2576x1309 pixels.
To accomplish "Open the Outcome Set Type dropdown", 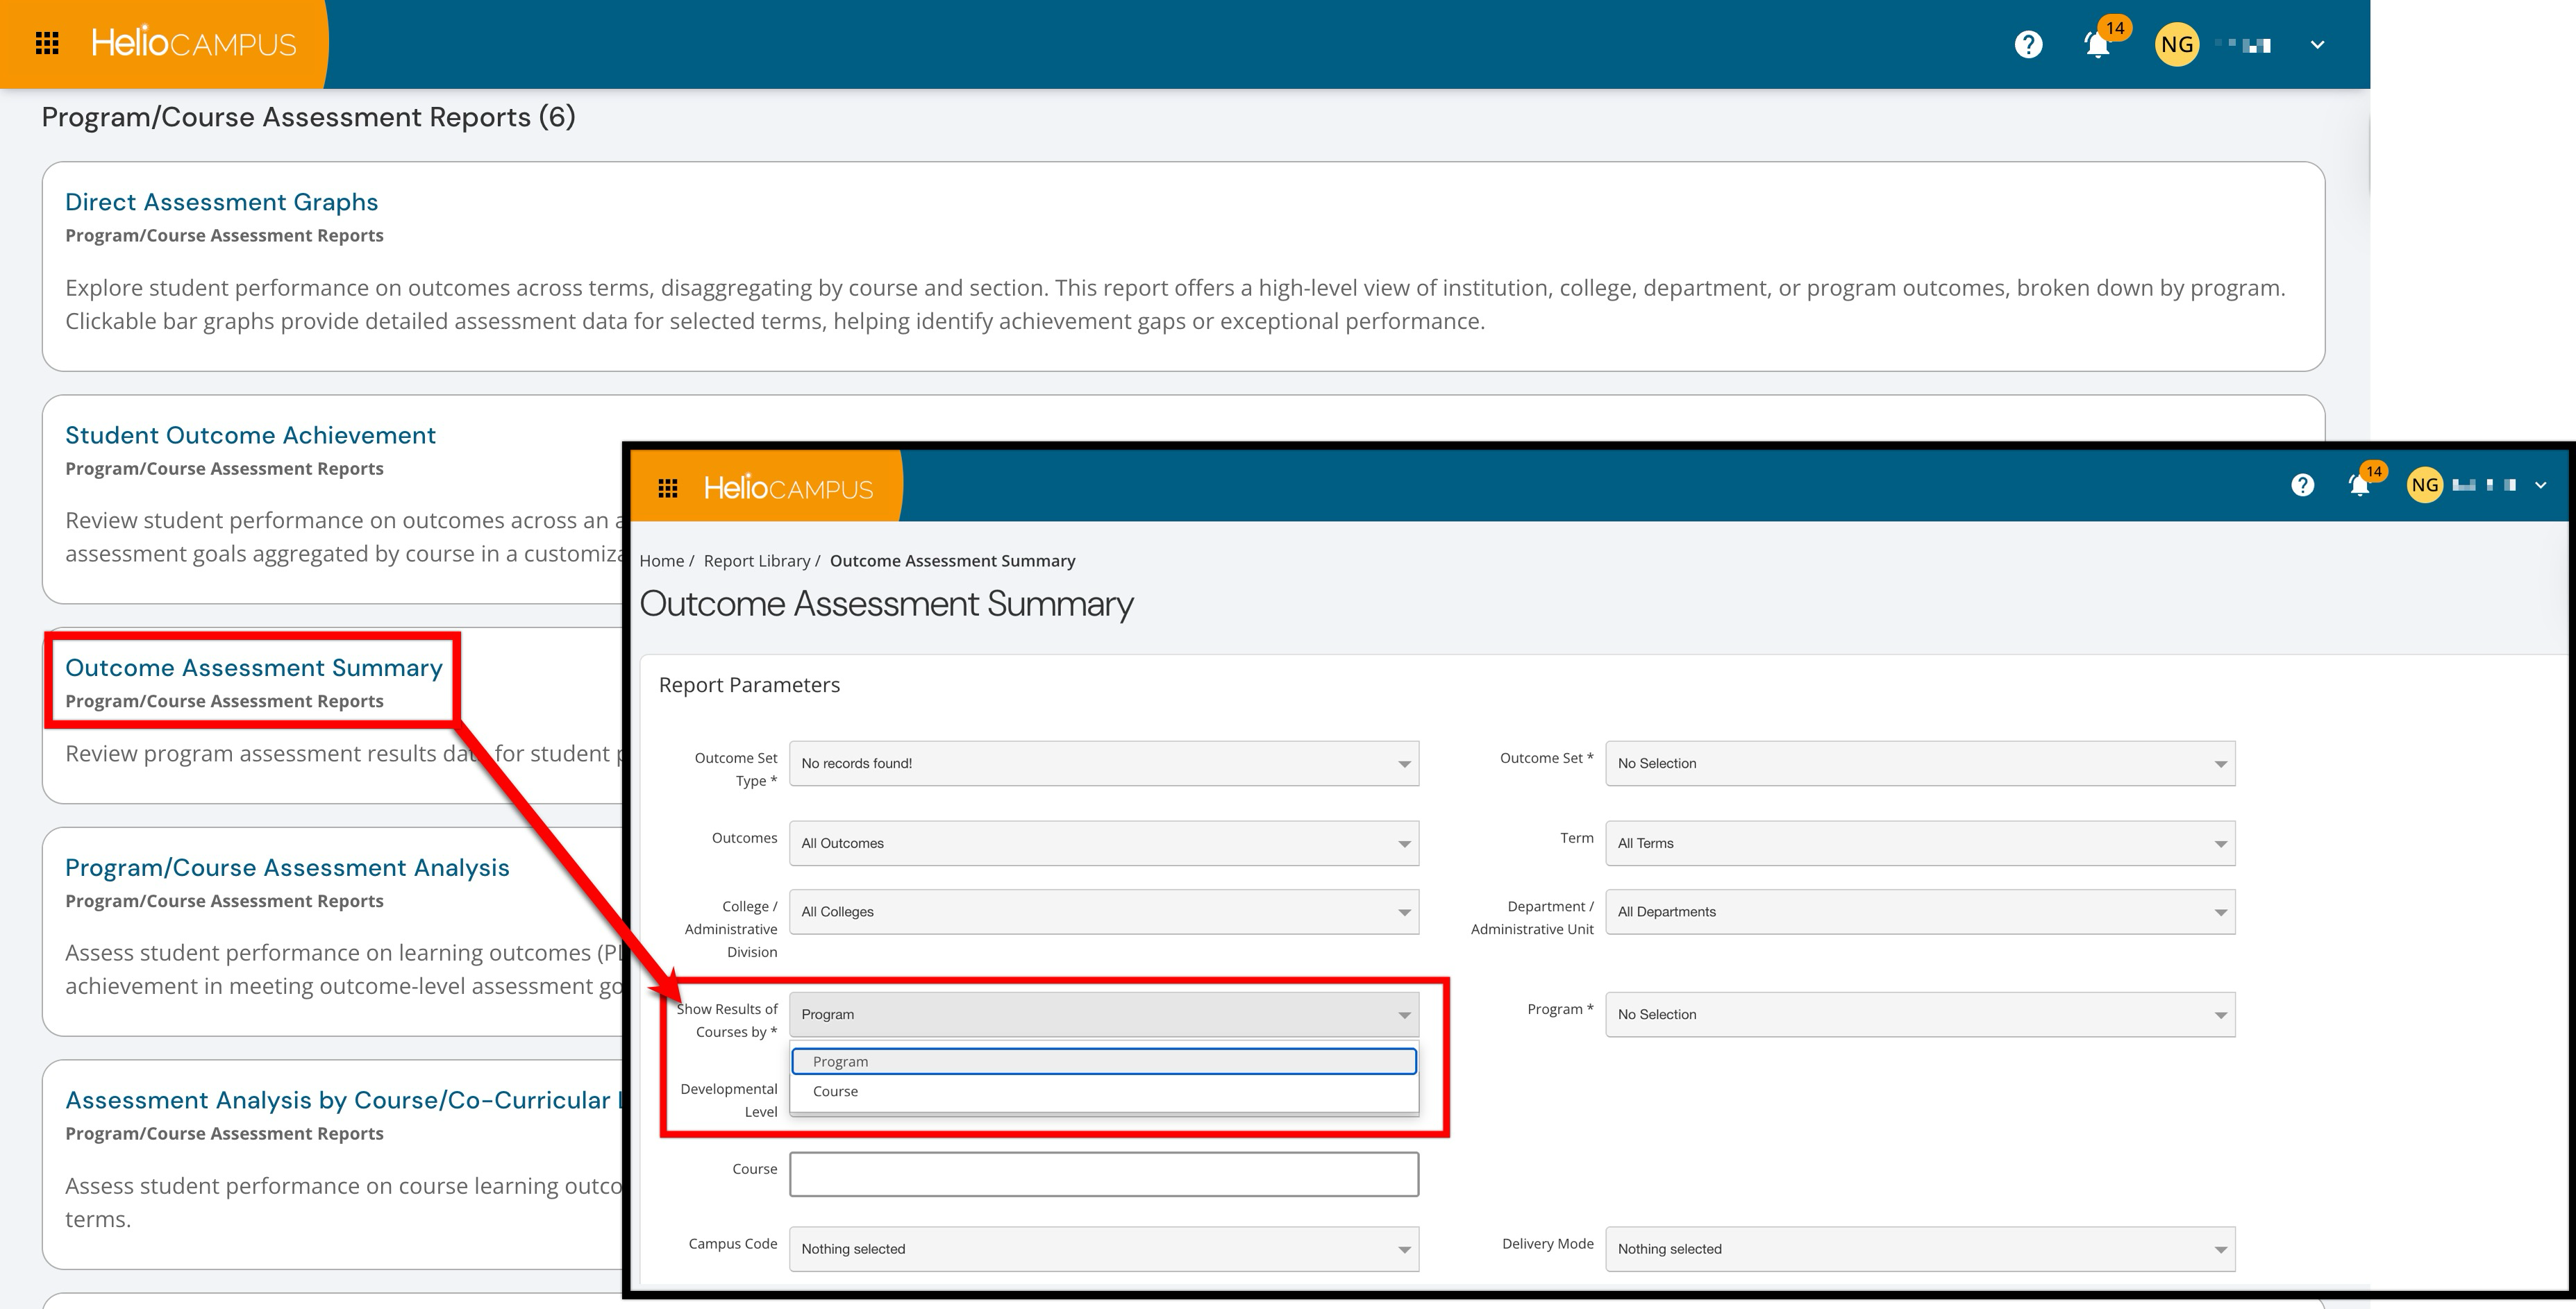I will 1104,763.
